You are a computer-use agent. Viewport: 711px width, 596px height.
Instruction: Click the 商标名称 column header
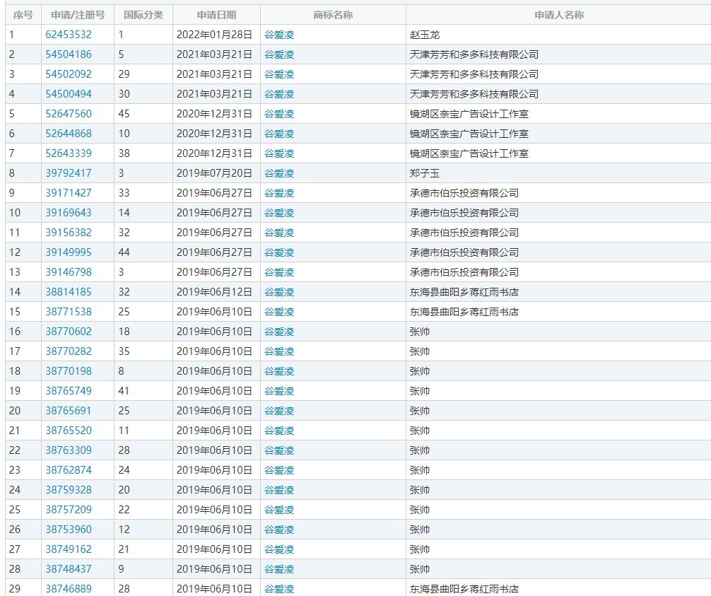click(x=333, y=15)
